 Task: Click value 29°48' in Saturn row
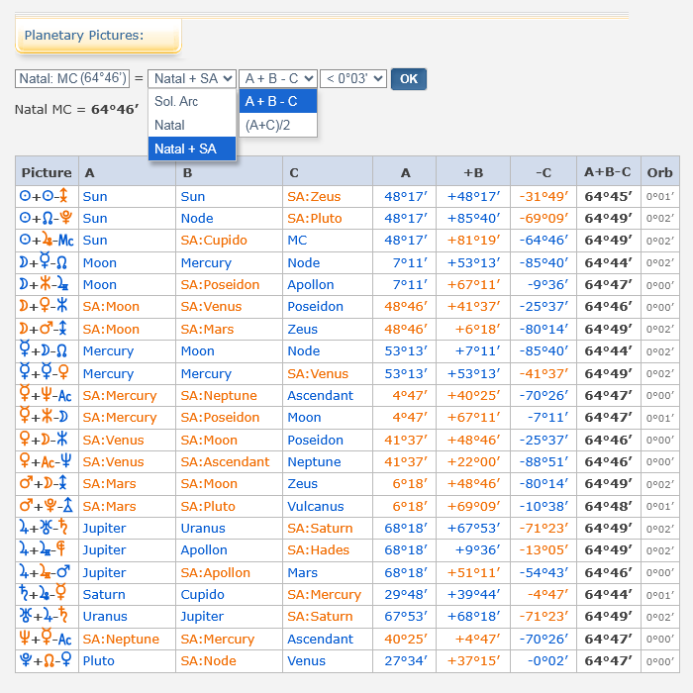pos(406,594)
